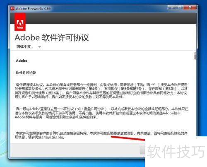Click the arrow beside 简体中文
The width and height of the screenshot is (207, 167).
click(40, 47)
